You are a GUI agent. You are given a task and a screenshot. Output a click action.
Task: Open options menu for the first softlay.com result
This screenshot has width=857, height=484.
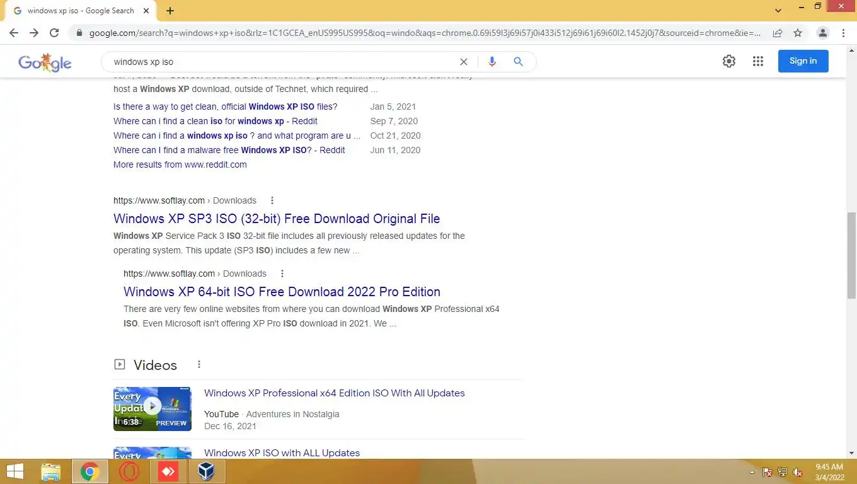[272, 200]
